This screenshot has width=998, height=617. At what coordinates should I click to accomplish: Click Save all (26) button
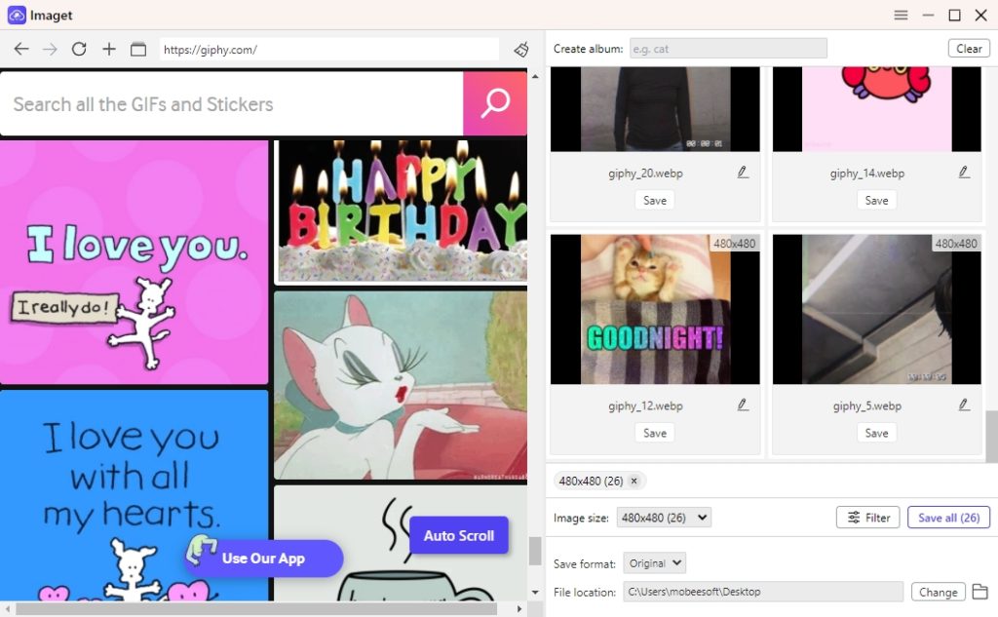948,517
